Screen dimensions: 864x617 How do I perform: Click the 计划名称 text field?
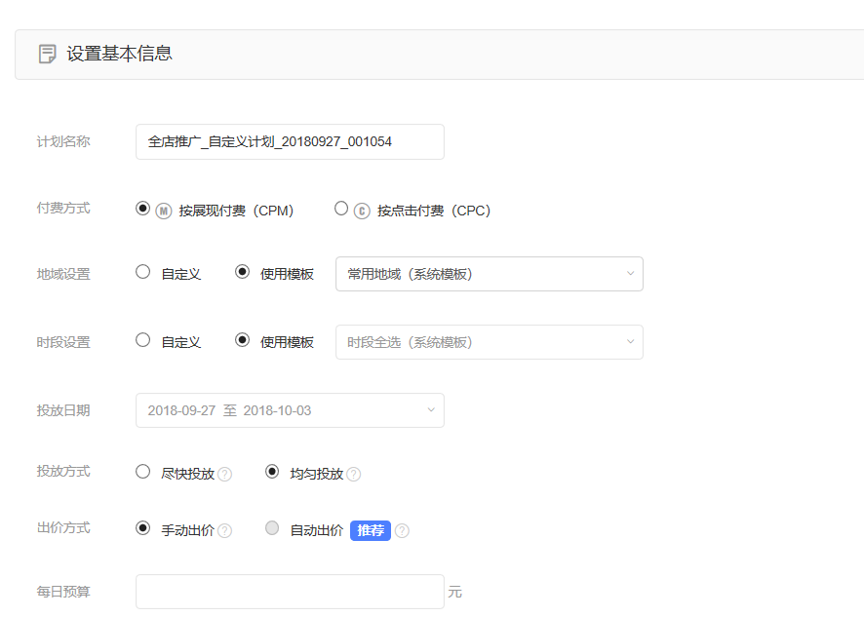(x=290, y=141)
